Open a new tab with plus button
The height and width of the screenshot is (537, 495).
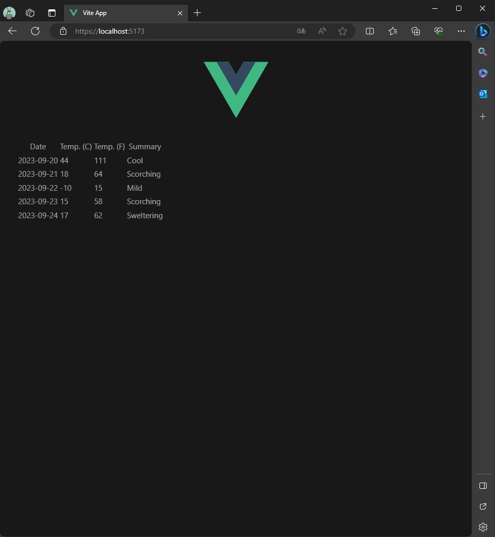[197, 13]
